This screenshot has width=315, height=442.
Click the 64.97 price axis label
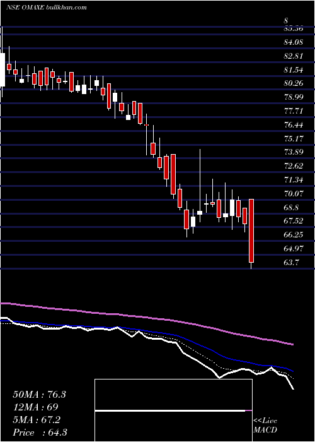coord(294,249)
